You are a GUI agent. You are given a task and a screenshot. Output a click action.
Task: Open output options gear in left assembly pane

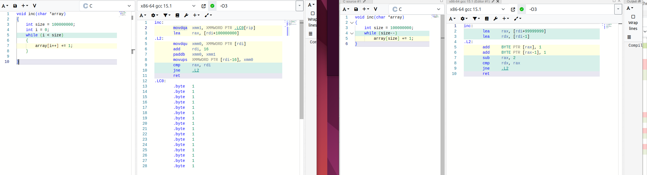pos(154,15)
